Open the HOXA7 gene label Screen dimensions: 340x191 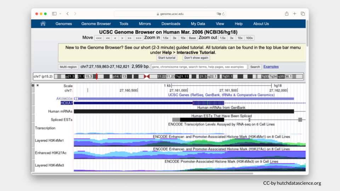point(67,103)
